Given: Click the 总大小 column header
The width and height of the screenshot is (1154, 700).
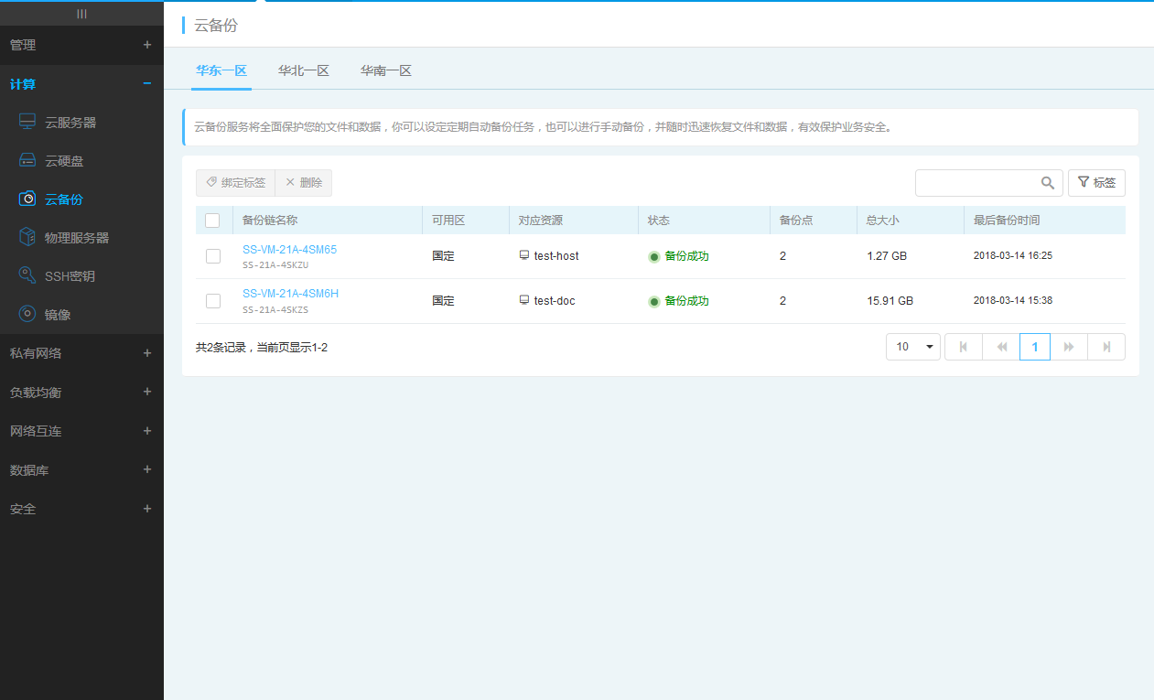Looking at the screenshot, I should [x=883, y=221].
